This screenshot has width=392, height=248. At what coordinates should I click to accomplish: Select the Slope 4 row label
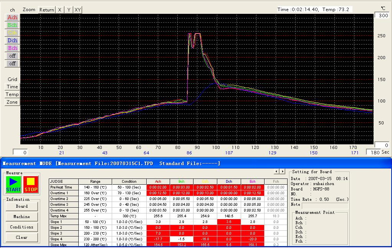coord(64,239)
